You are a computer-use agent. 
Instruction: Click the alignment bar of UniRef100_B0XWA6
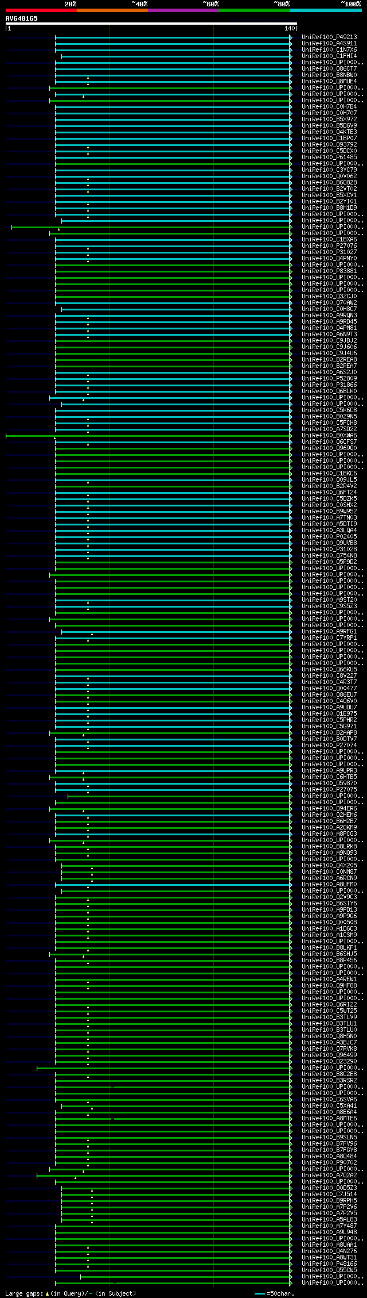click(x=149, y=436)
